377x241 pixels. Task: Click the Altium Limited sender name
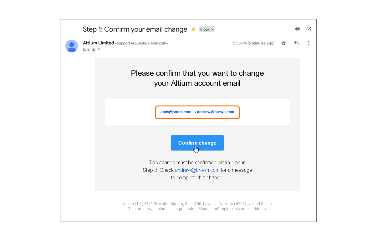click(x=98, y=43)
